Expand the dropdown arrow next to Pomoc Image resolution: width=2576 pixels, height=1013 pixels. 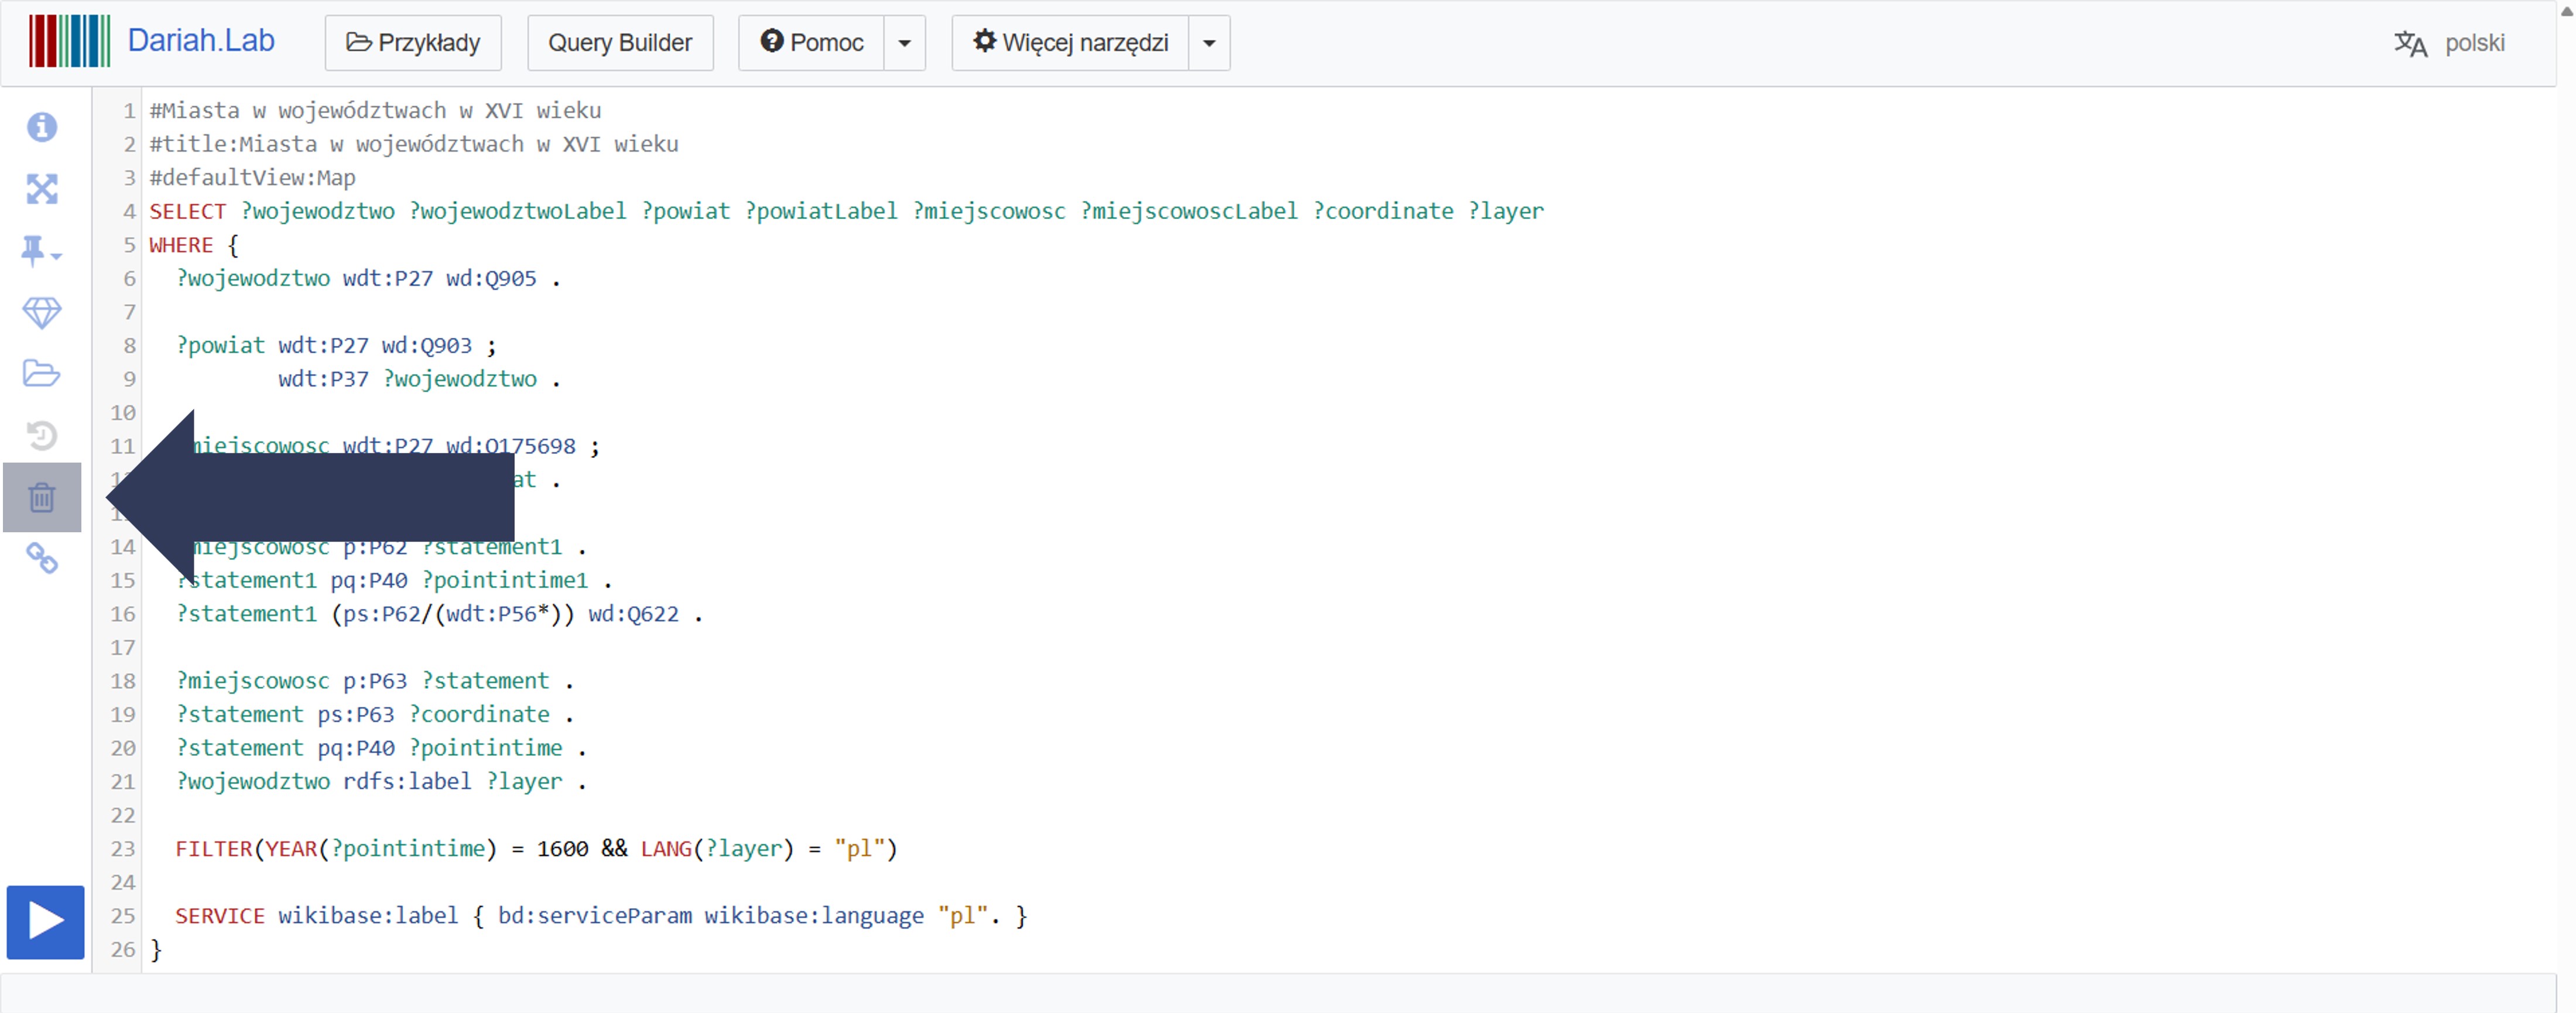click(904, 43)
